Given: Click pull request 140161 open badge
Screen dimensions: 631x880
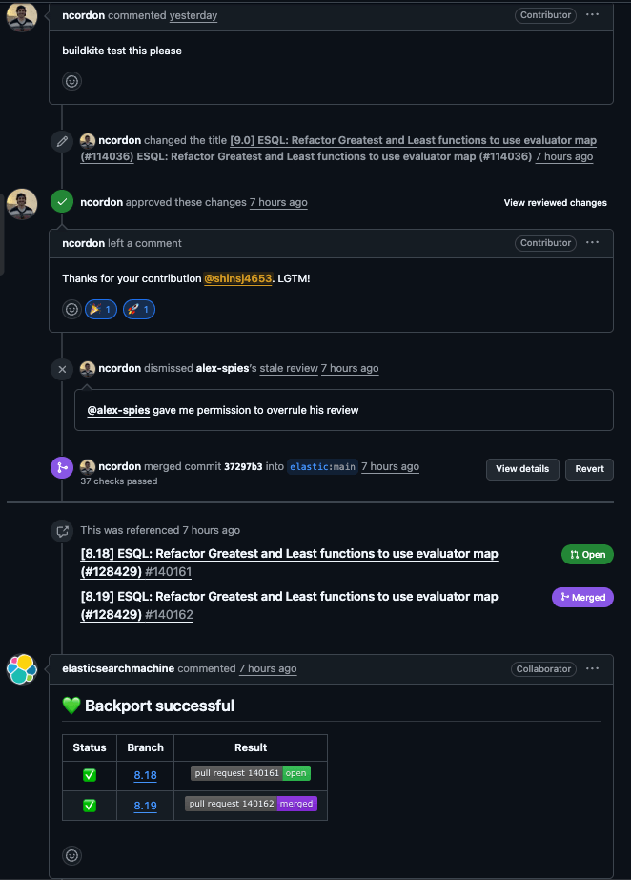Looking at the screenshot, I should (x=250, y=774).
